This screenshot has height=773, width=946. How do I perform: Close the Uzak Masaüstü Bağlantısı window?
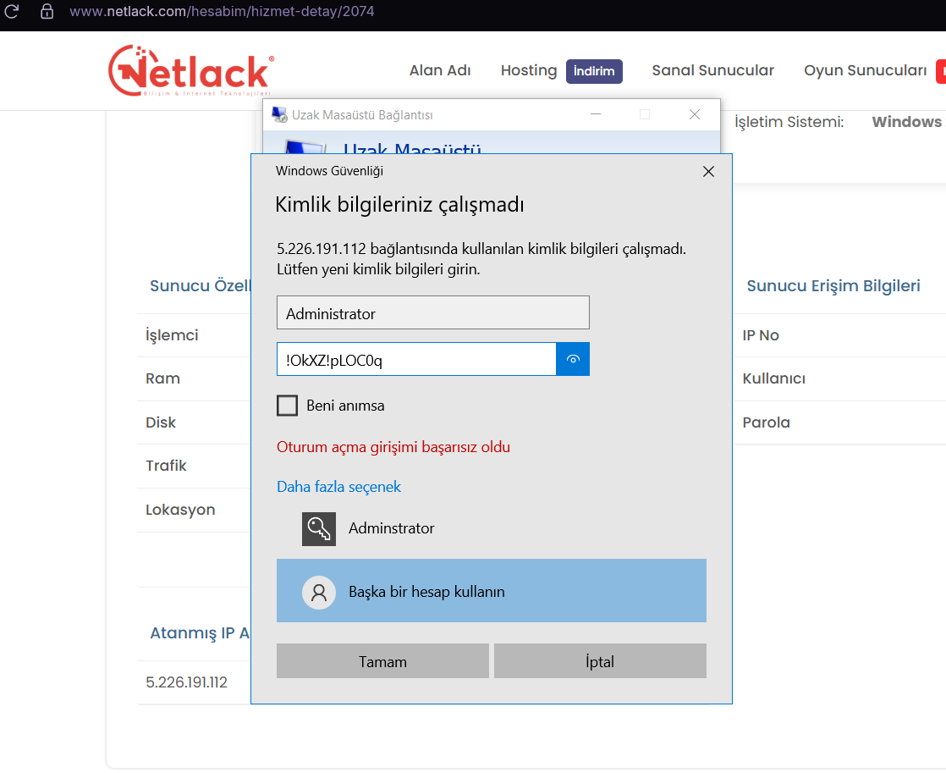click(695, 115)
